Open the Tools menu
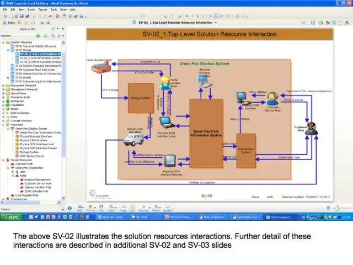The image size is (353, 265). pos(54,10)
